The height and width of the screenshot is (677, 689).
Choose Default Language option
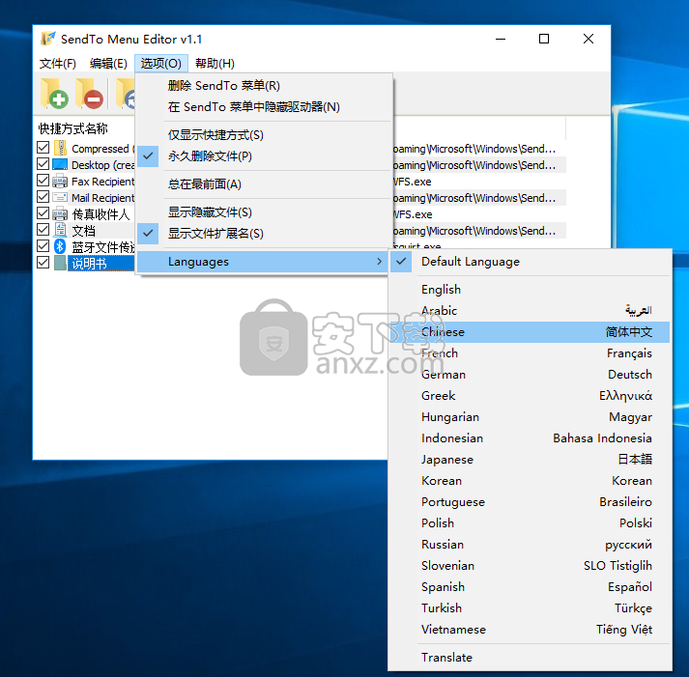(530, 261)
